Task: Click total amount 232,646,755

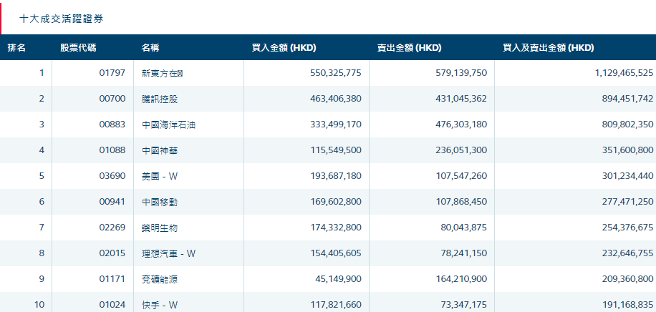Action: (x=627, y=253)
